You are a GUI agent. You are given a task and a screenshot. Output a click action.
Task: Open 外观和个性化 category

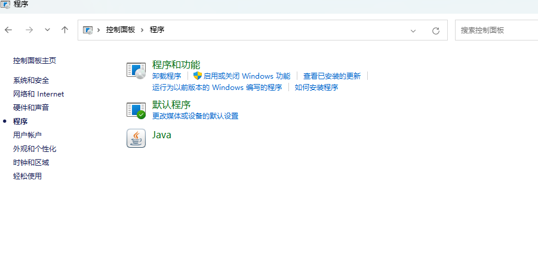35,148
